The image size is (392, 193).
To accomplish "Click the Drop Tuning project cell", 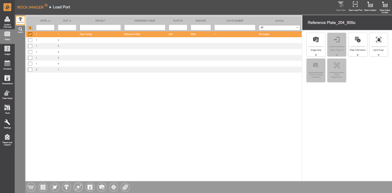I will point(86,34).
